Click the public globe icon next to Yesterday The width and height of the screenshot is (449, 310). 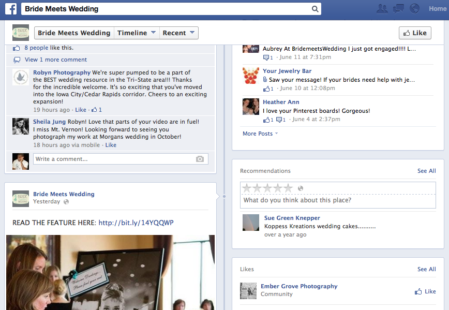coord(66,202)
